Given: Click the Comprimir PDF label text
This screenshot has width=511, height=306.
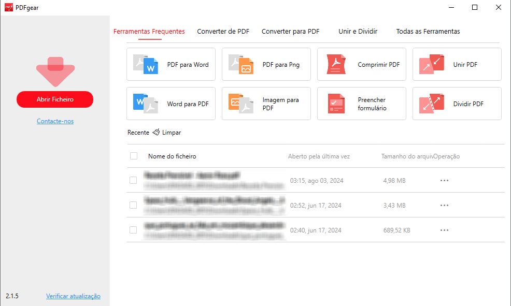Looking at the screenshot, I should tap(379, 64).
